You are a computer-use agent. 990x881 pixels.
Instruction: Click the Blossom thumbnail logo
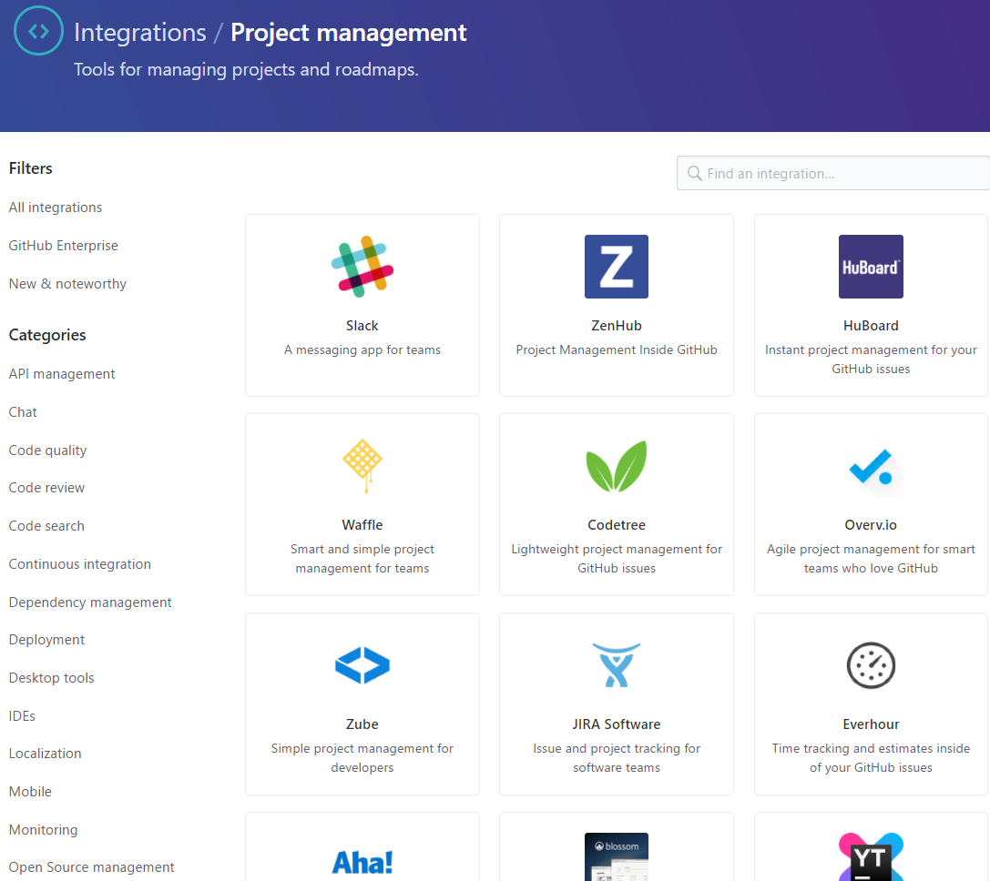point(617,857)
